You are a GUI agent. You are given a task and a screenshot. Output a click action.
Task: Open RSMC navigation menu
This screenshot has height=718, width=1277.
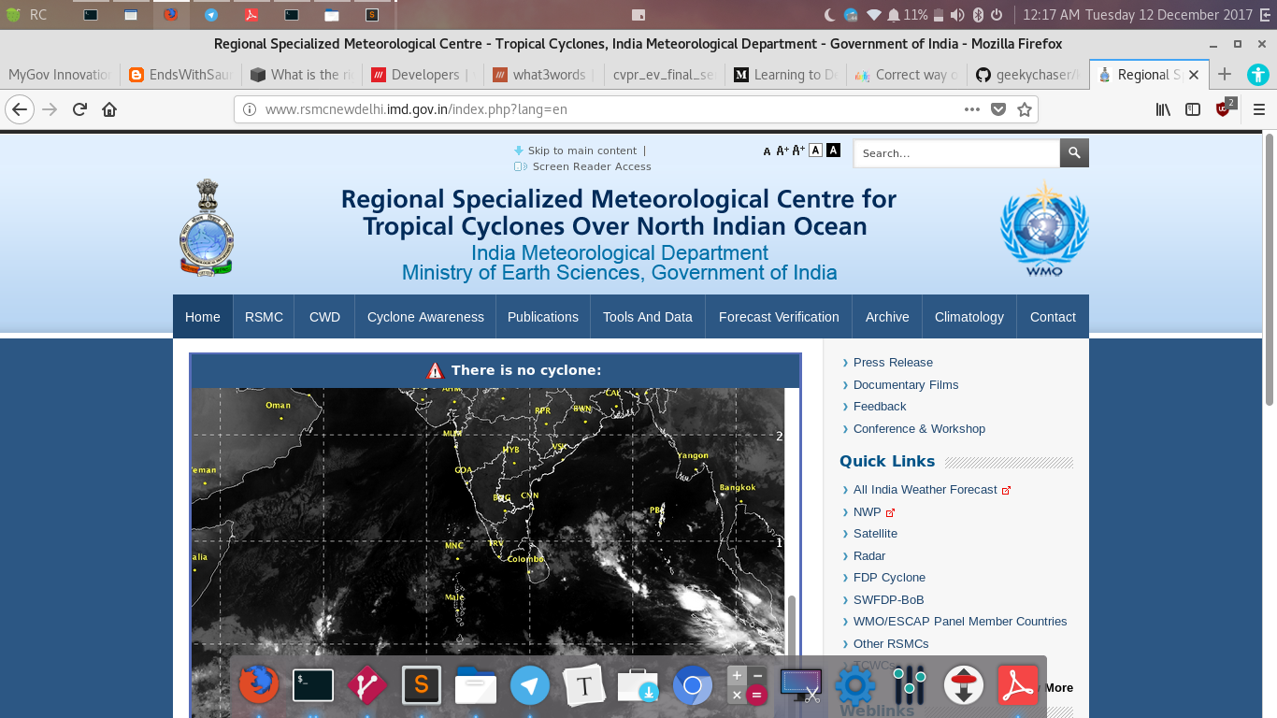click(264, 317)
